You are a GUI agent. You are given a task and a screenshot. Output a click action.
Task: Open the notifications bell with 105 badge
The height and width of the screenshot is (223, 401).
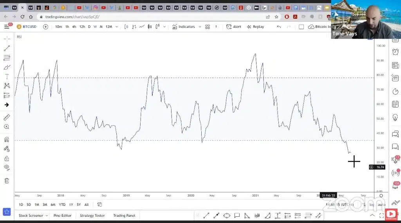(396, 185)
